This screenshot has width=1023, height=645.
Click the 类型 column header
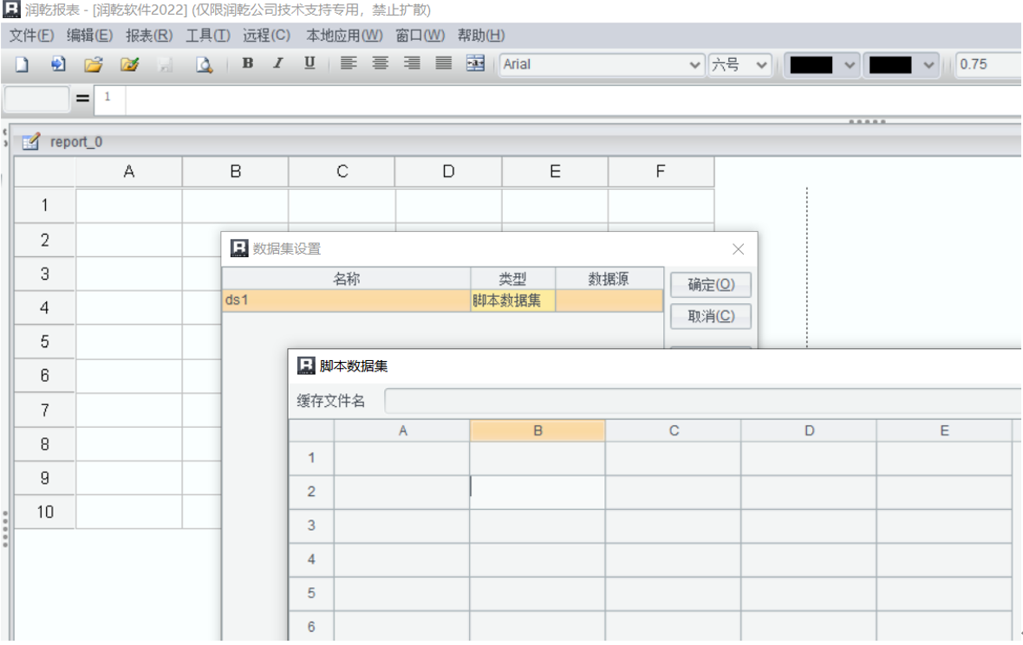click(x=513, y=279)
